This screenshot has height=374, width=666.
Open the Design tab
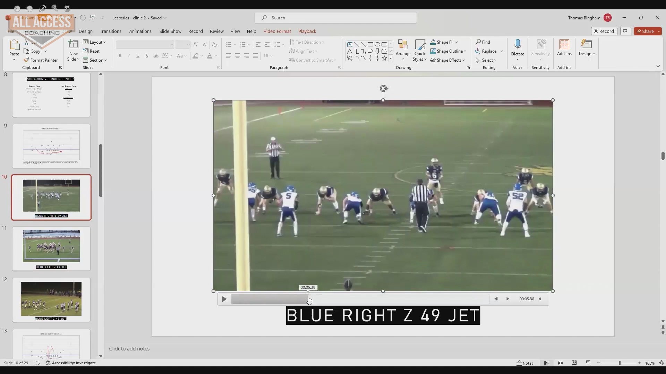(x=85, y=31)
